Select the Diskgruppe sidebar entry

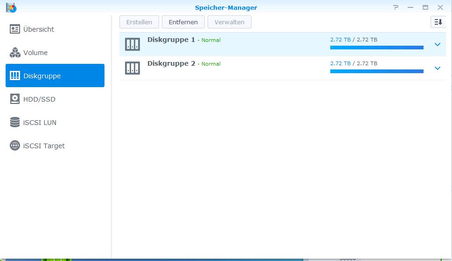55,76
